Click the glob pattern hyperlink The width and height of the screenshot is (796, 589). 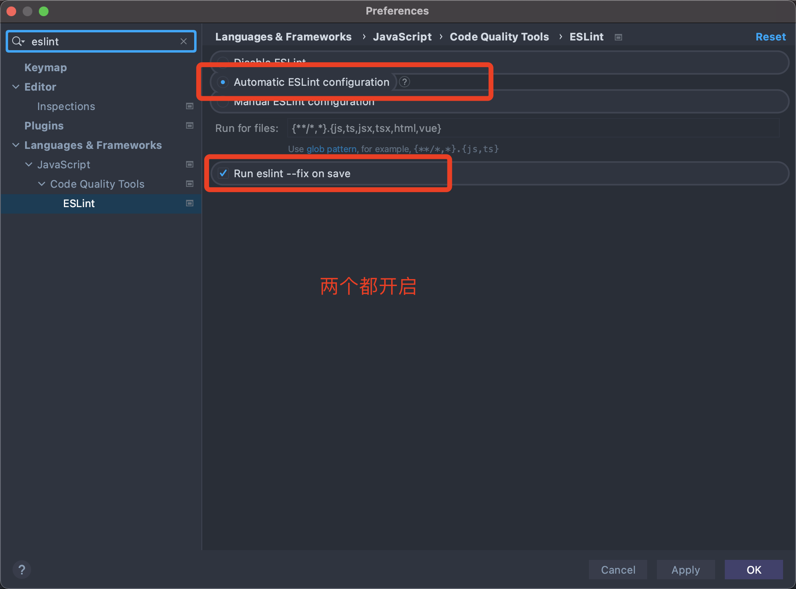pos(332,149)
